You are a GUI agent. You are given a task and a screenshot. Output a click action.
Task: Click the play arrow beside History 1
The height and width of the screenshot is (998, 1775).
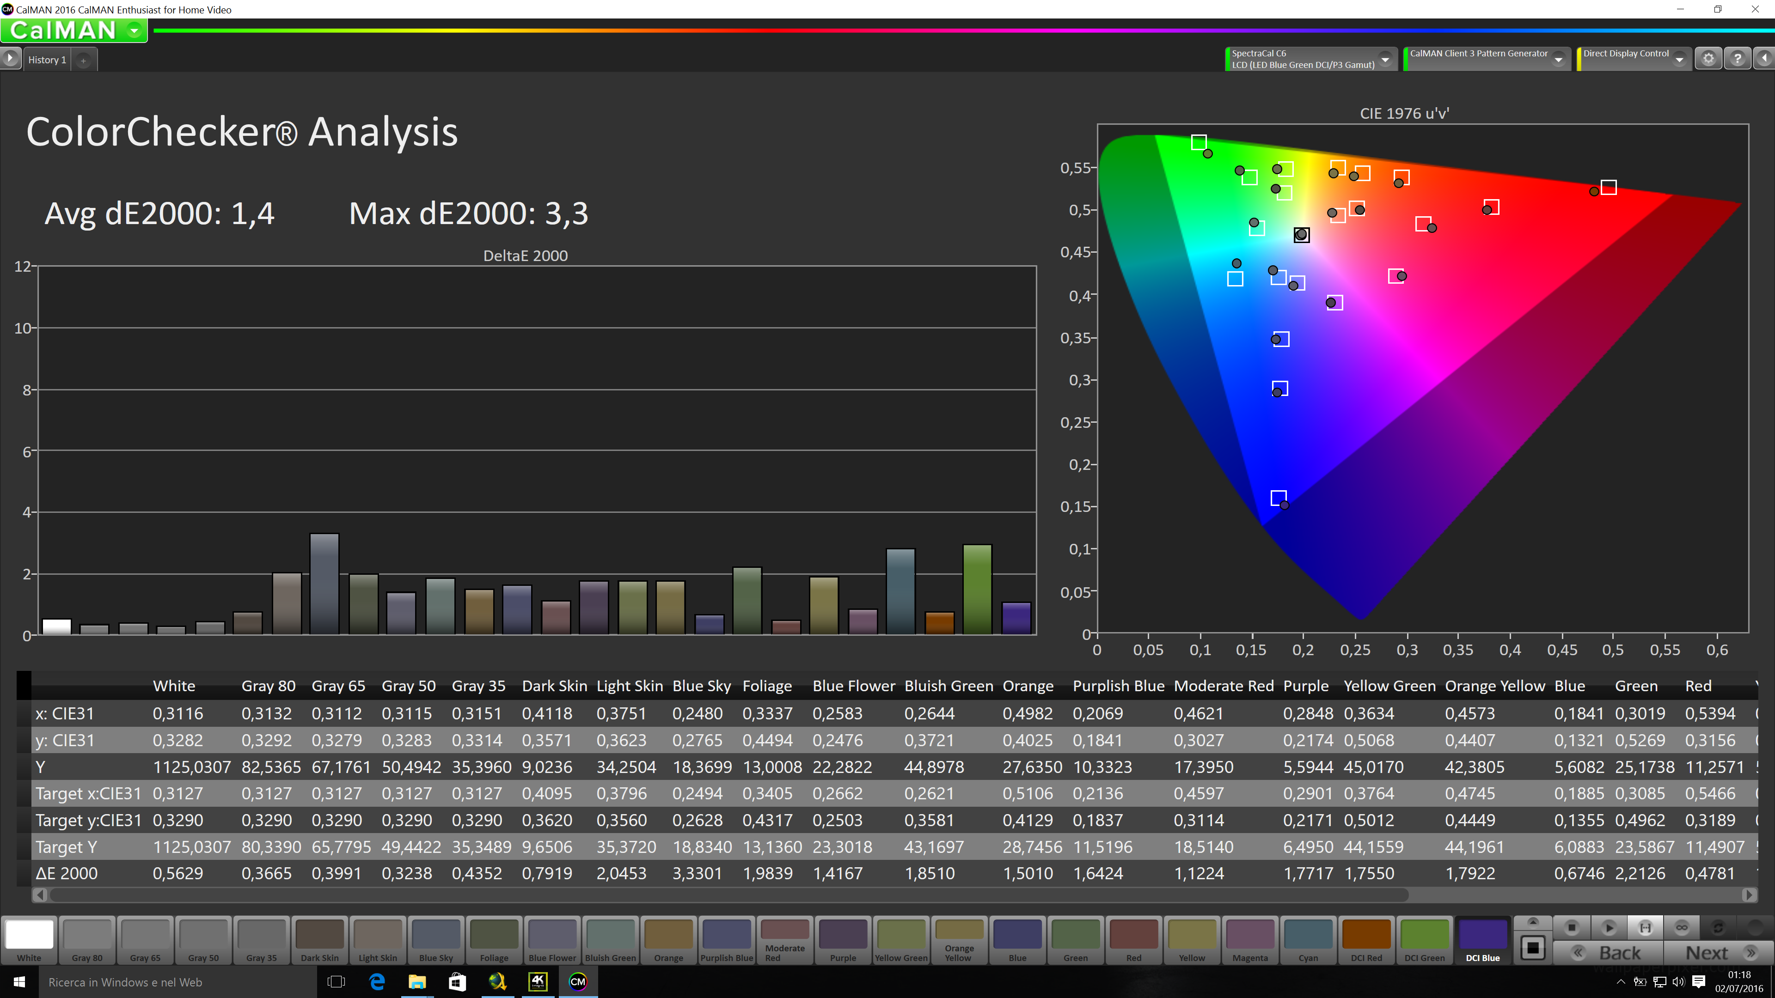point(10,59)
